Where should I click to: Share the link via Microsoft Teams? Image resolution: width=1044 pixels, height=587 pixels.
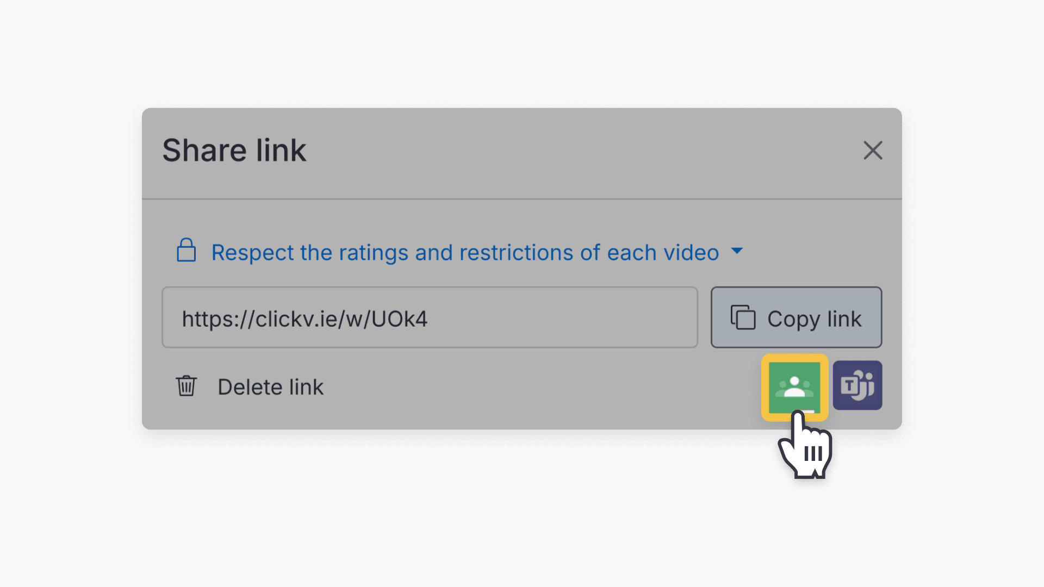(x=857, y=385)
